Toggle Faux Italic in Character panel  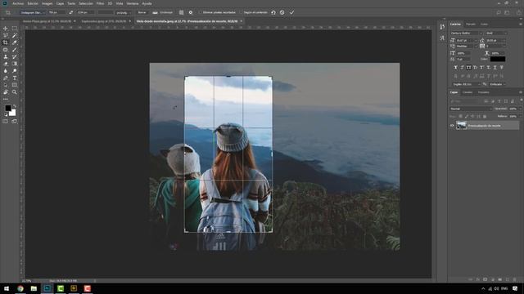point(462,67)
